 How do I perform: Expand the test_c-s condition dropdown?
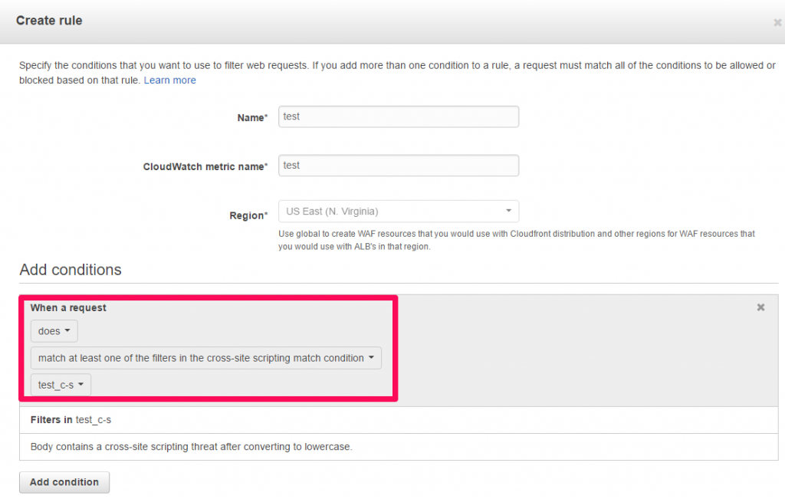[61, 385]
